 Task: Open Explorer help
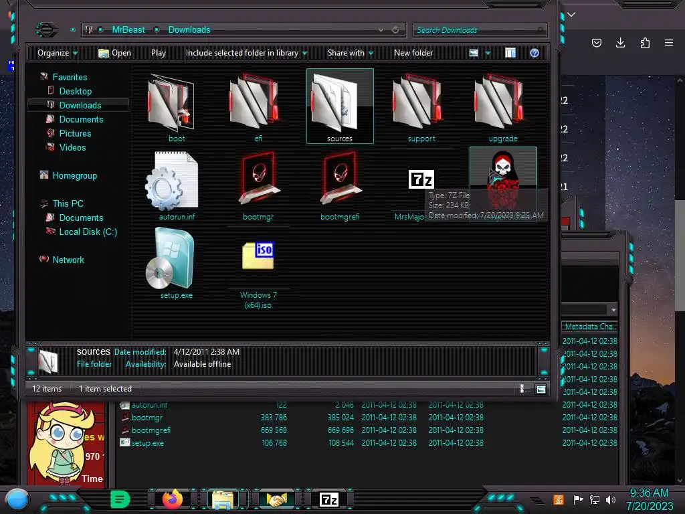(x=534, y=53)
